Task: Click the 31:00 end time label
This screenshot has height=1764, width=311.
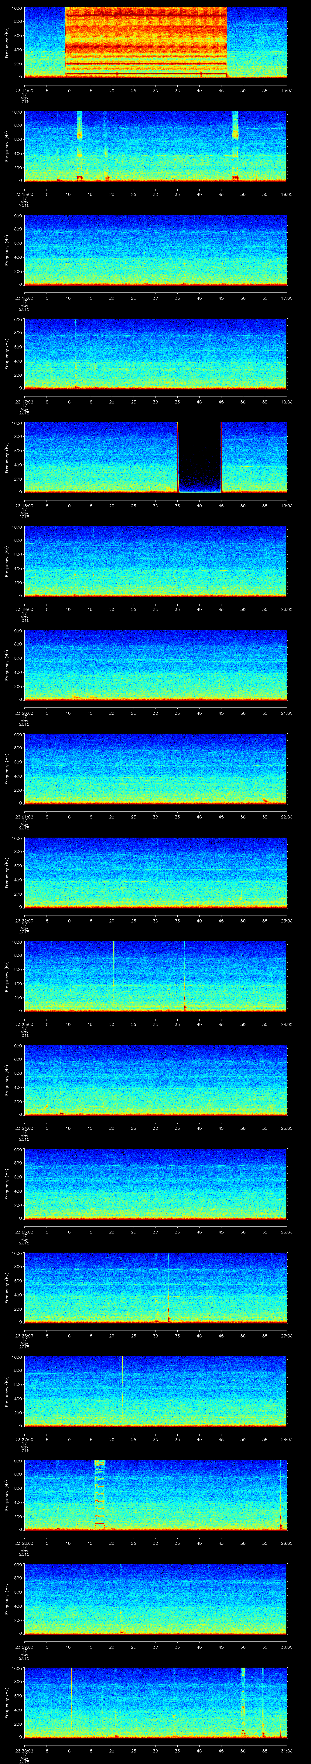Action: (287, 1750)
